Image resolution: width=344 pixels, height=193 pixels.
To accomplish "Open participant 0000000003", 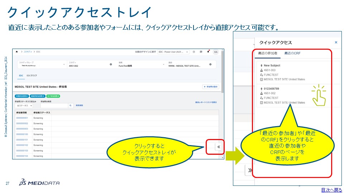I will (x=22, y=129).
